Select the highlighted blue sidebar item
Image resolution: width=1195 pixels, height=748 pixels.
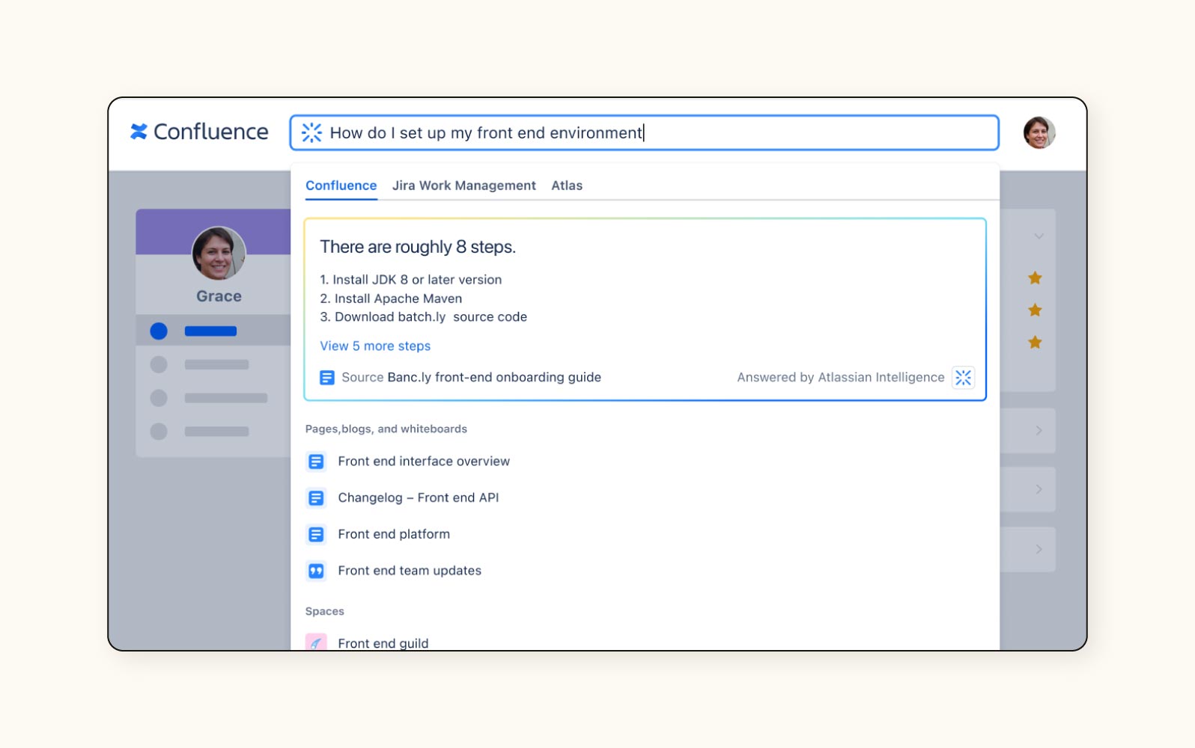click(213, 331)
